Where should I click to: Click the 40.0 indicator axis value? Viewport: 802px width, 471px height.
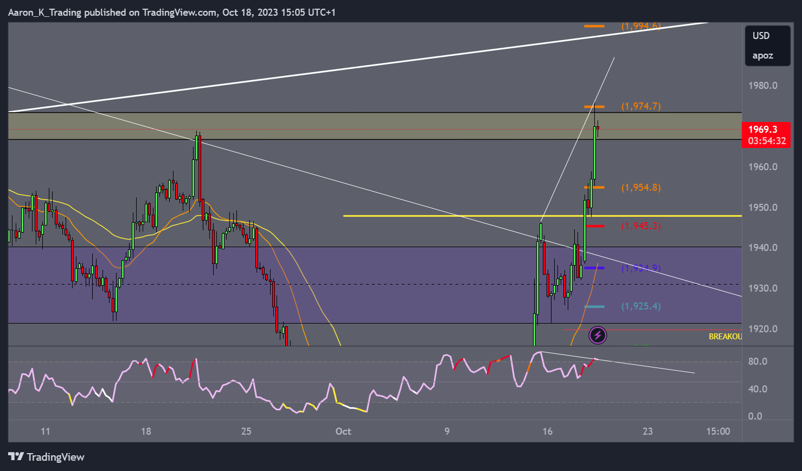tap(758, 389)
